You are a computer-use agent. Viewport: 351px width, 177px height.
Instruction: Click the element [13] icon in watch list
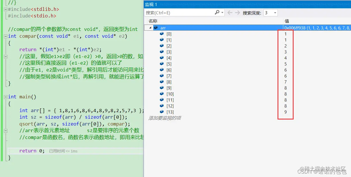[162, 112]
